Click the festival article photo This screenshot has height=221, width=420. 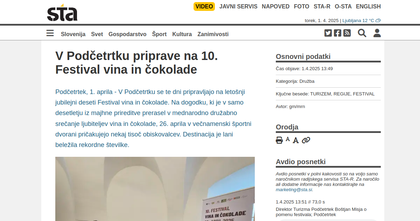click(155, 189)
